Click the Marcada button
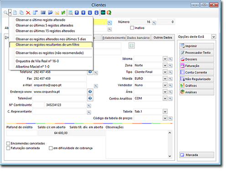The width and height of the screenshot is (226, 171). pyautogui.click(x=197, y=155)
